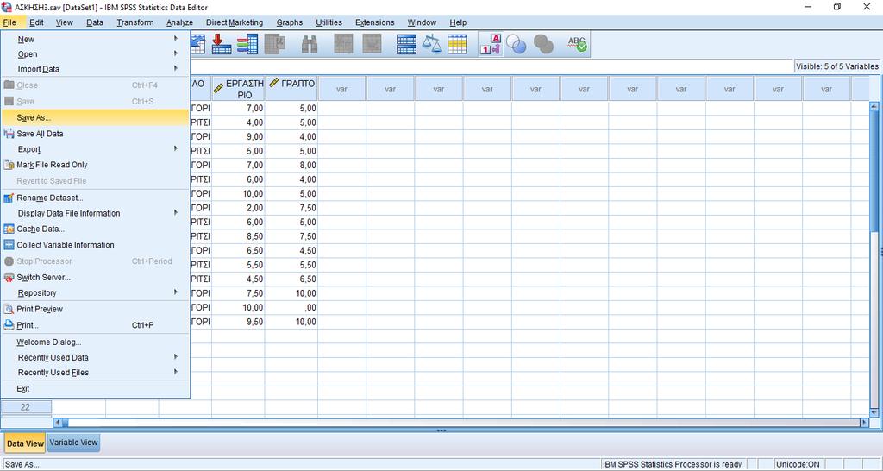
Task: Open the Direct Marketing menu
Action: tap(235, 22)
